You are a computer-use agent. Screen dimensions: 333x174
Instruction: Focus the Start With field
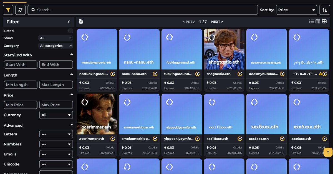(x=21, y=65)
